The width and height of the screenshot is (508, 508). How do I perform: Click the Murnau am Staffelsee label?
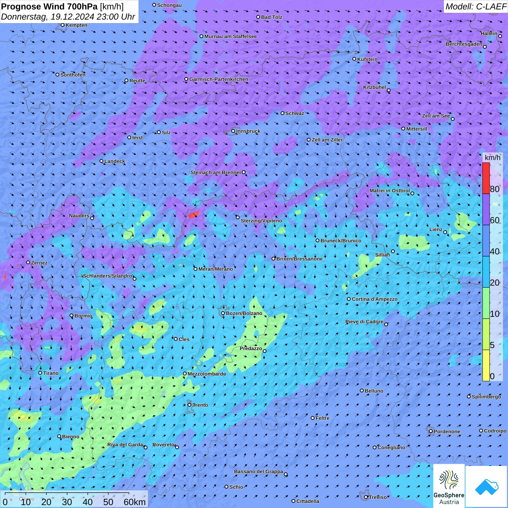tap(230, 36)
